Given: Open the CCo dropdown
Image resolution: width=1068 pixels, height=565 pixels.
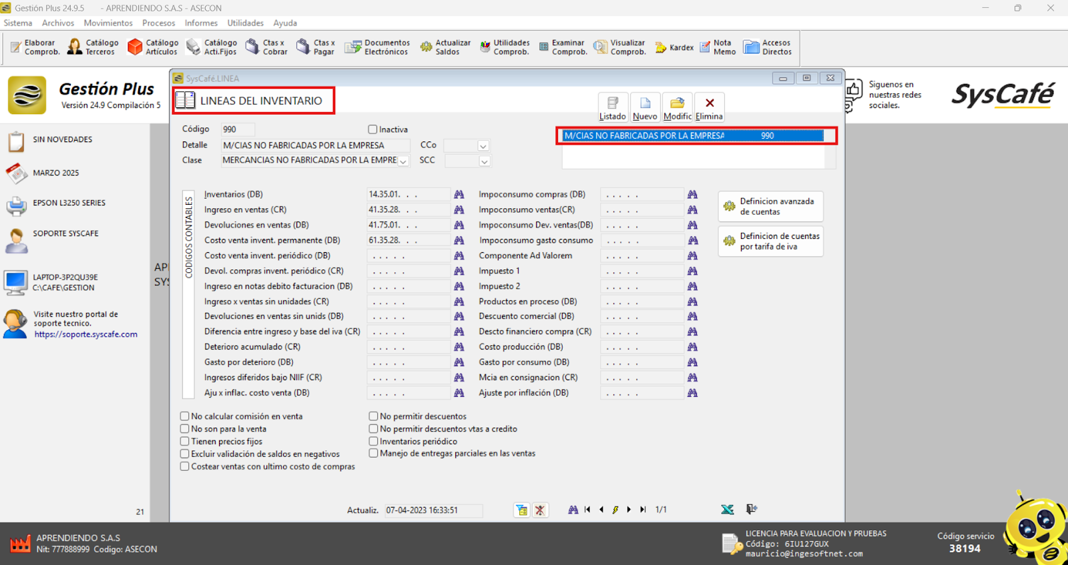Looking at the screenshot, I should point(483,145).
